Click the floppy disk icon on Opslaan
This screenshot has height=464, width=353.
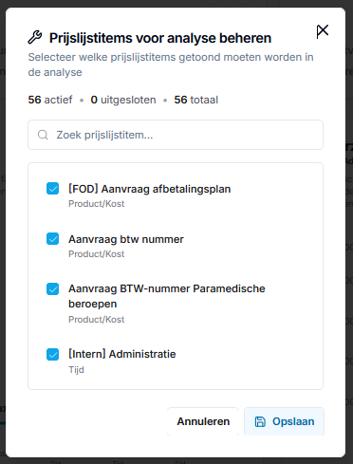(x=260, y=421)
